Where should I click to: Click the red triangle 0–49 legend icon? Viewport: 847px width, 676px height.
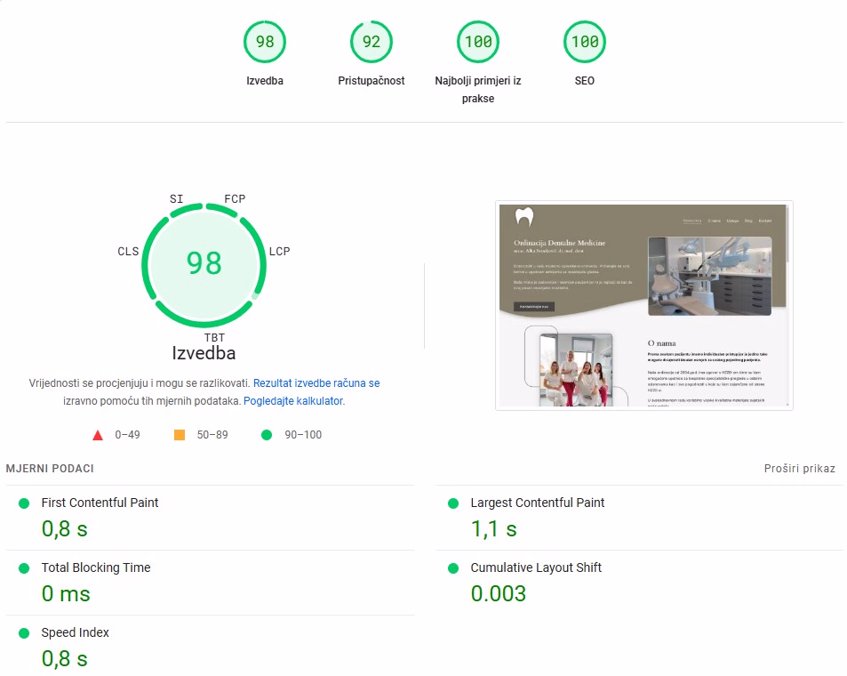point(98,435)
